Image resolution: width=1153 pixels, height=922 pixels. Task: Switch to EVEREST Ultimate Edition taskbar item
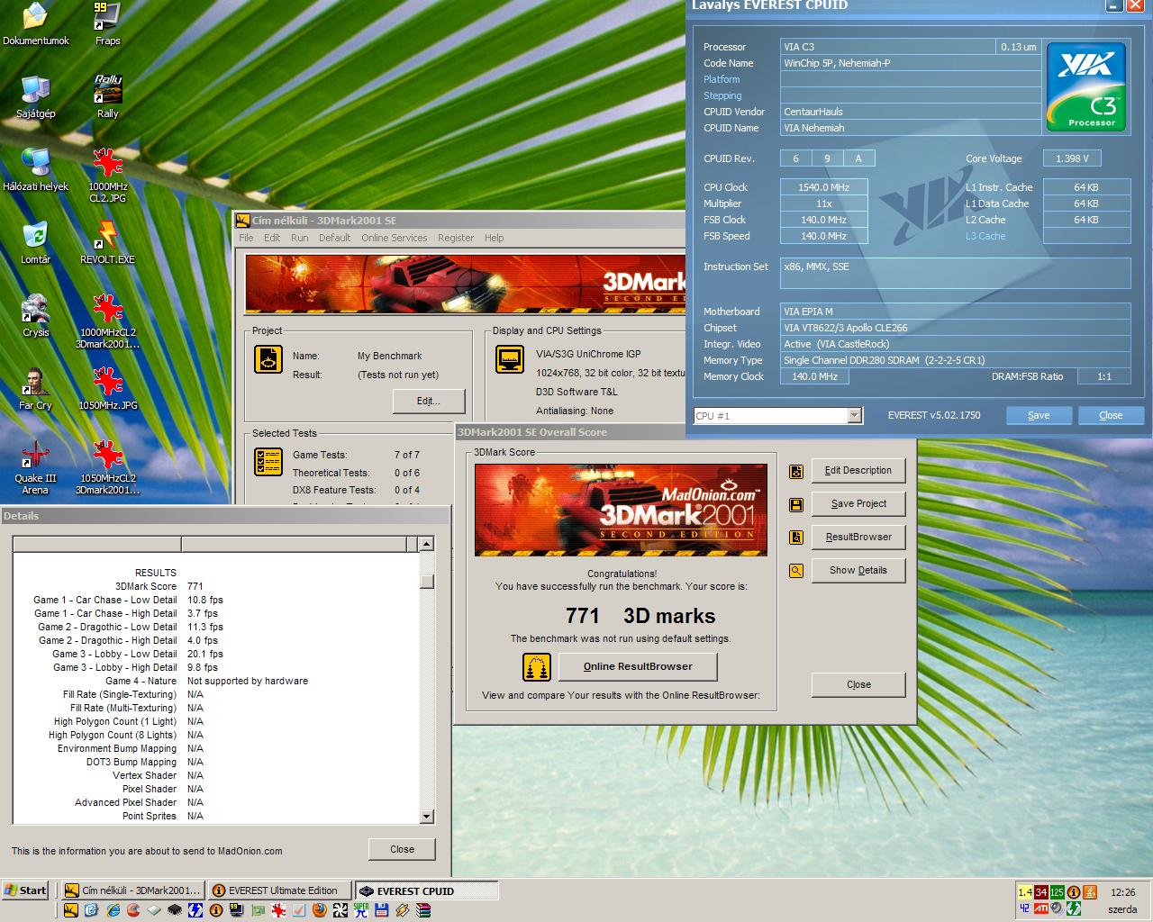(x=279, y=890)
